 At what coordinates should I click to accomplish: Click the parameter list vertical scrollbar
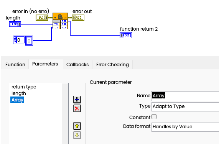pyautogui.click(x=65, y=114)
